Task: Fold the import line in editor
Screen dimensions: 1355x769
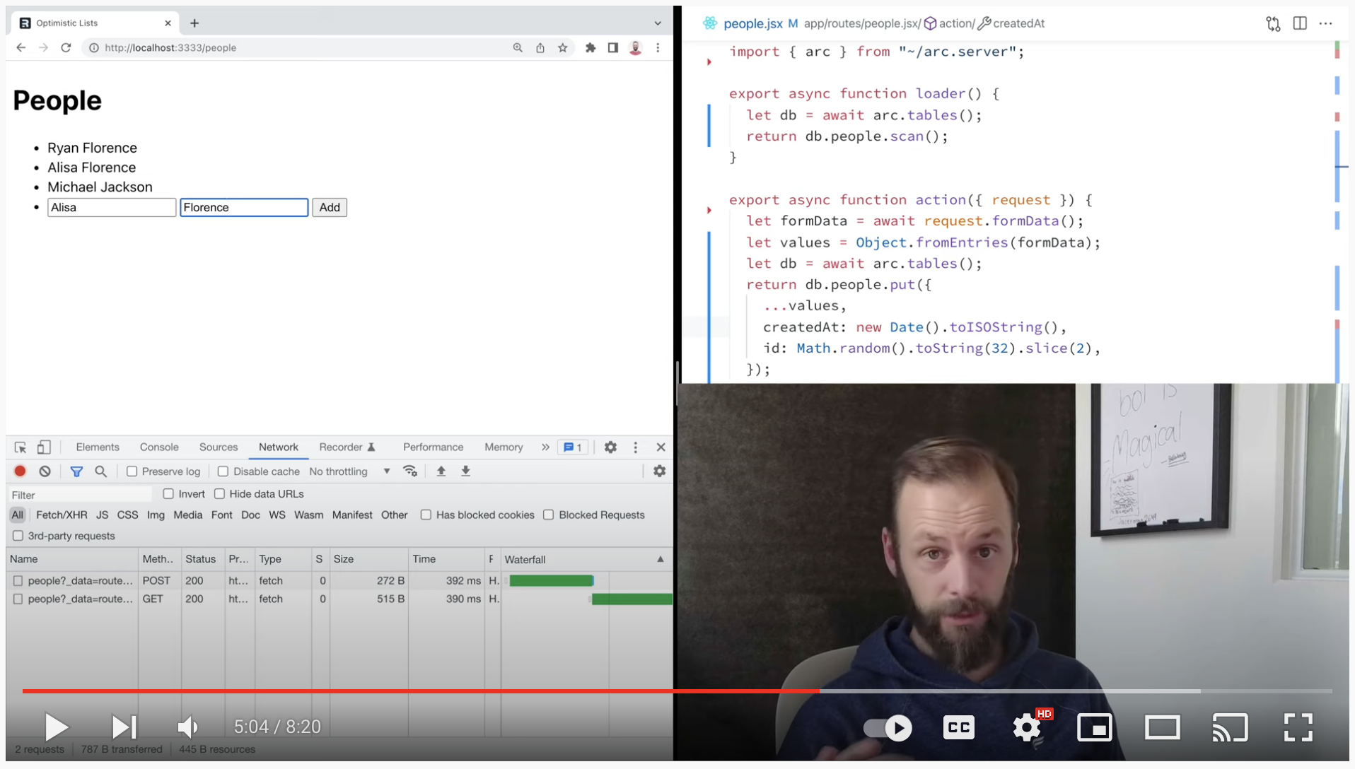Action: point(709,62)
